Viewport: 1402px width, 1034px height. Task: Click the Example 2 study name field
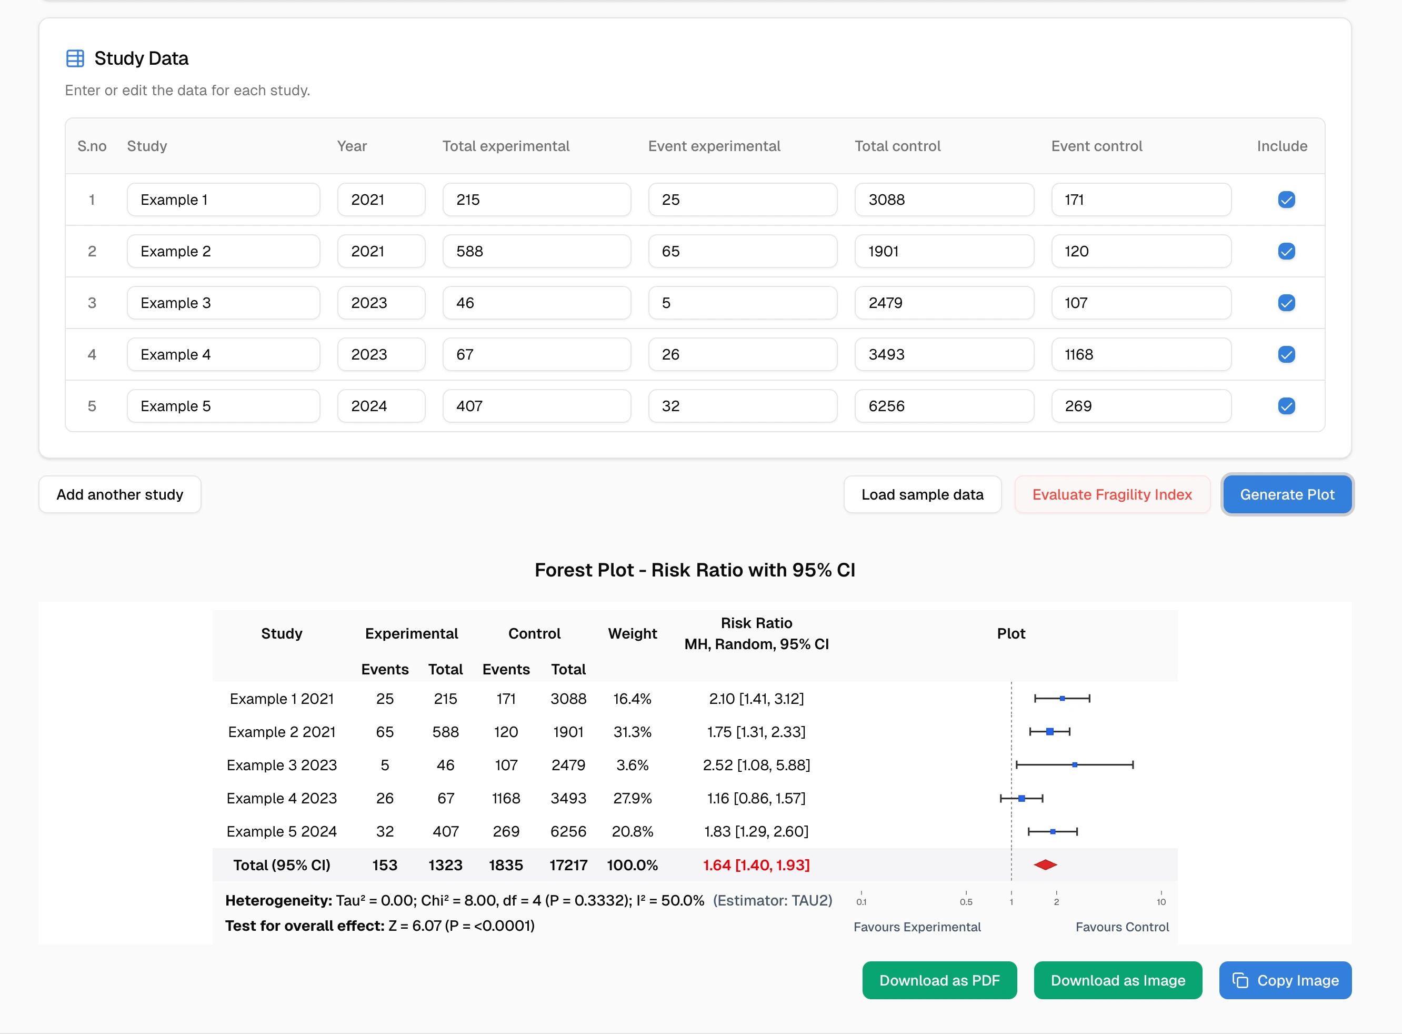[223, 252]
